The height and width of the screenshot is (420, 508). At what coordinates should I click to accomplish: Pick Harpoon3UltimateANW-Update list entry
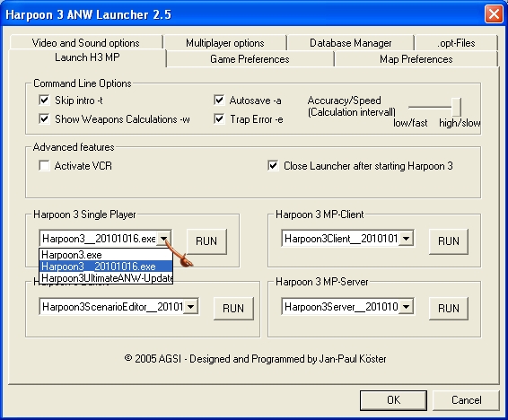[x=106, y=278]
